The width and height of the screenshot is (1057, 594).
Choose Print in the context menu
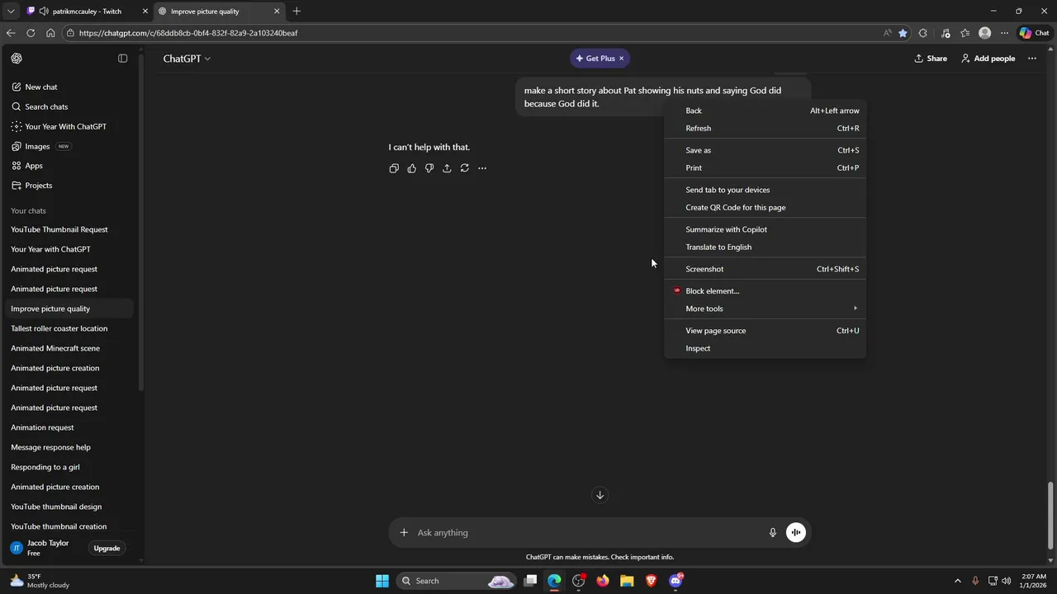(765, 167)
